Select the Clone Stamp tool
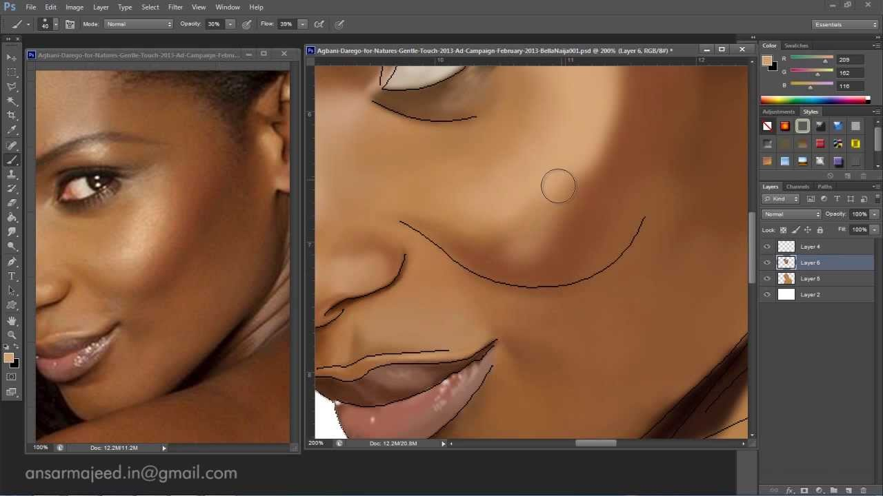 [x=12, y=174]
